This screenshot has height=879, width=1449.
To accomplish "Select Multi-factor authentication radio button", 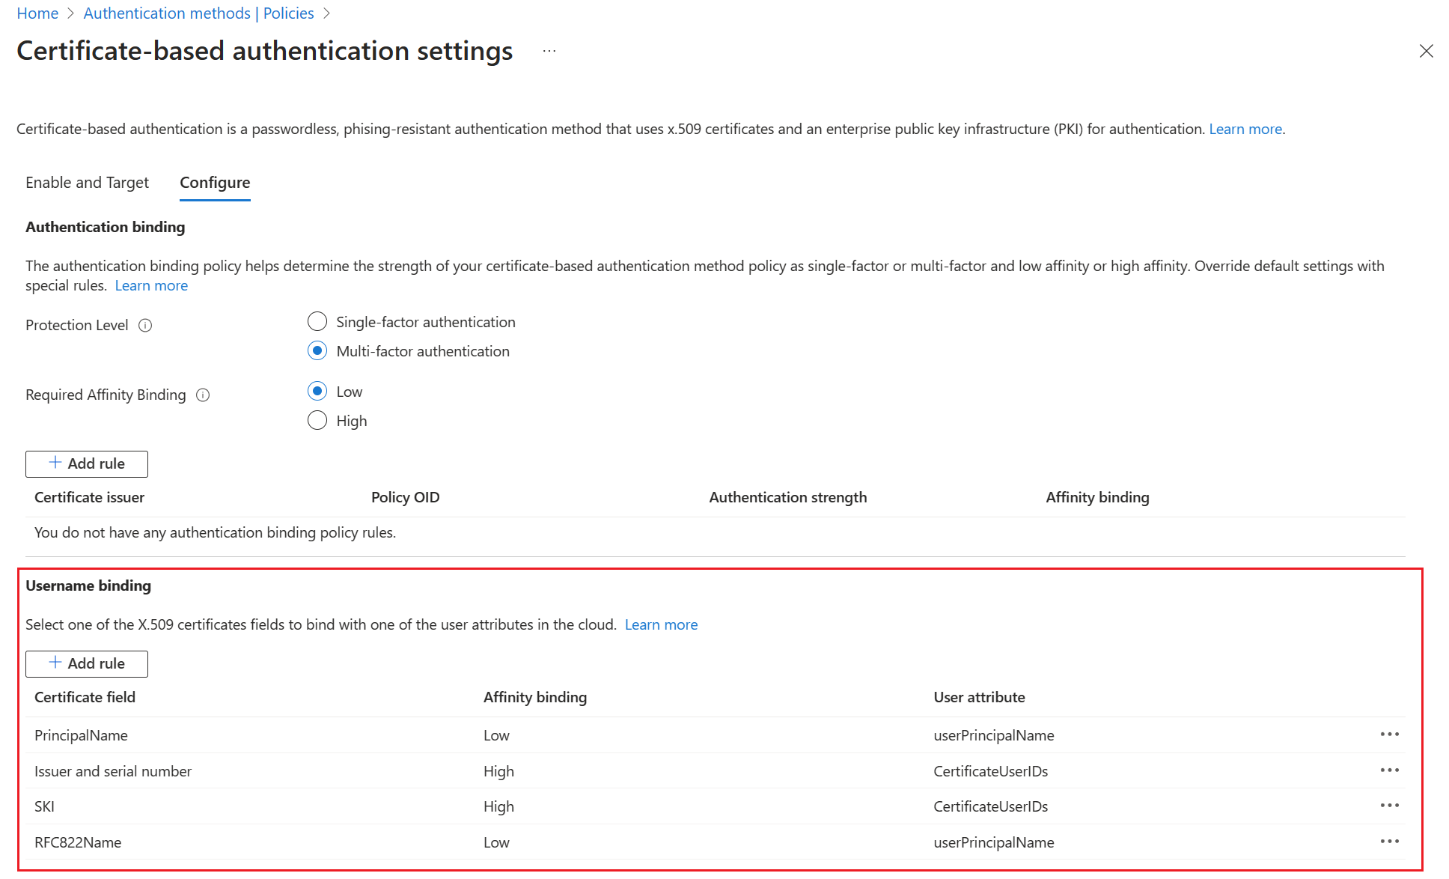I will (x=318, y=351).
